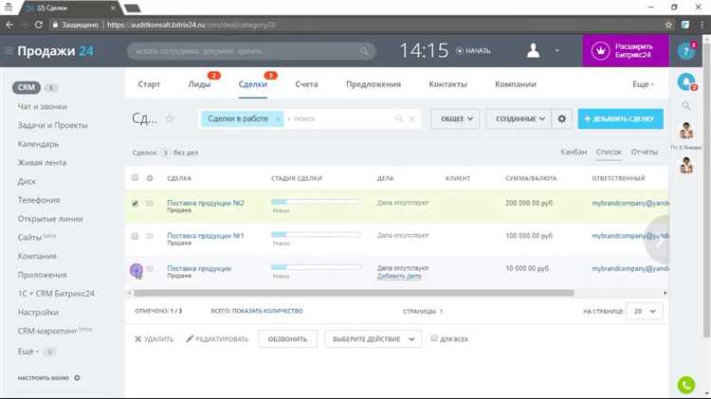
Task: Click the stage progress bar of Поставка продукции №2
Action: pyautogui.click(x=316, y=202)
